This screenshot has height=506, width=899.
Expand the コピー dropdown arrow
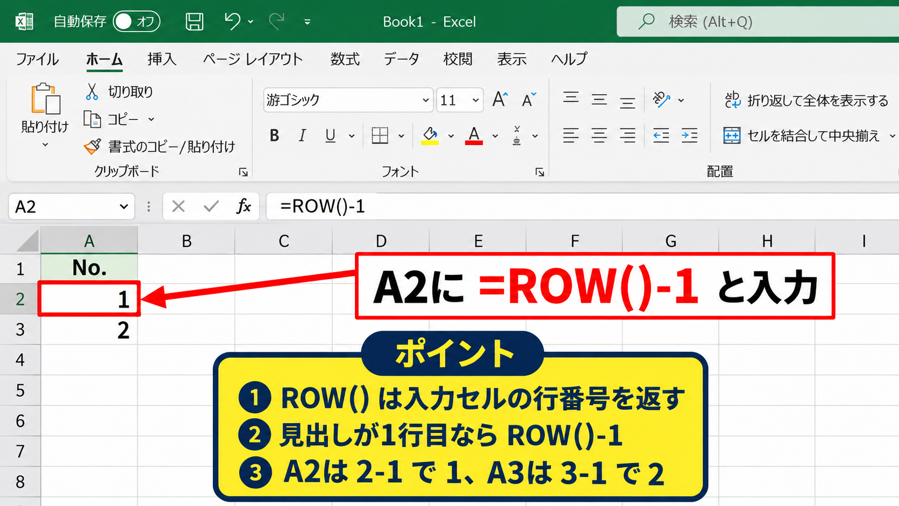click(151, 119)
